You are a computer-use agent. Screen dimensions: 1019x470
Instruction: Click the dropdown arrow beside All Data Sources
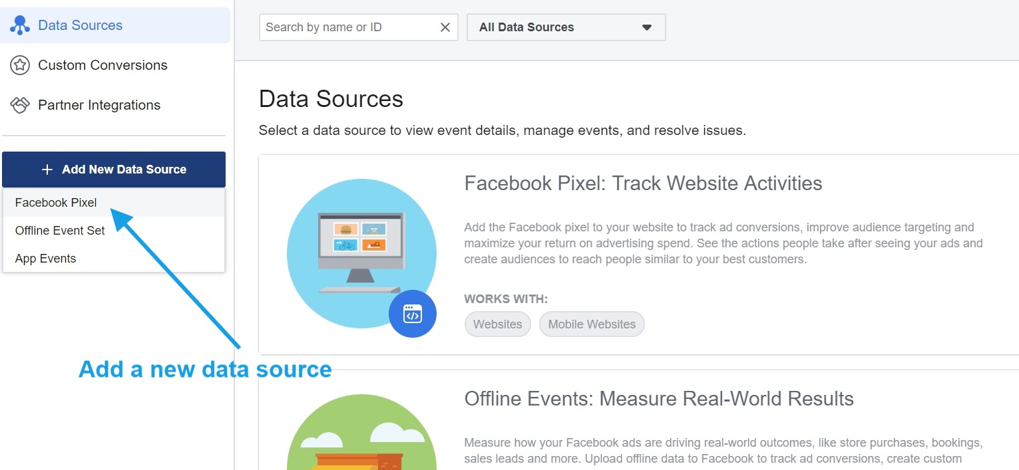(x=645, y=27)
